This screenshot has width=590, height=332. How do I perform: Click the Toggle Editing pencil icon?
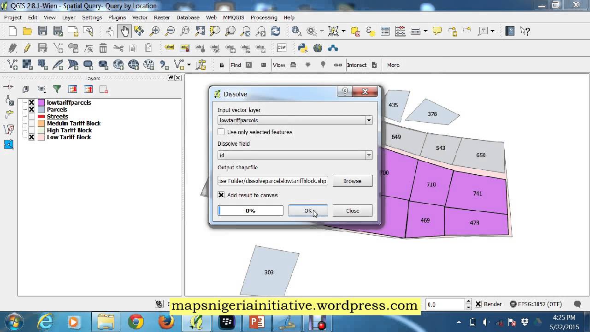pos(27,48)
